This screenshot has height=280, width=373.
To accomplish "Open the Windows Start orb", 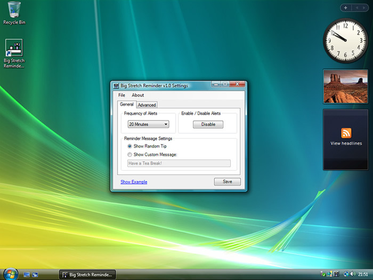I will pyautogui.click(x=11, y=274).
